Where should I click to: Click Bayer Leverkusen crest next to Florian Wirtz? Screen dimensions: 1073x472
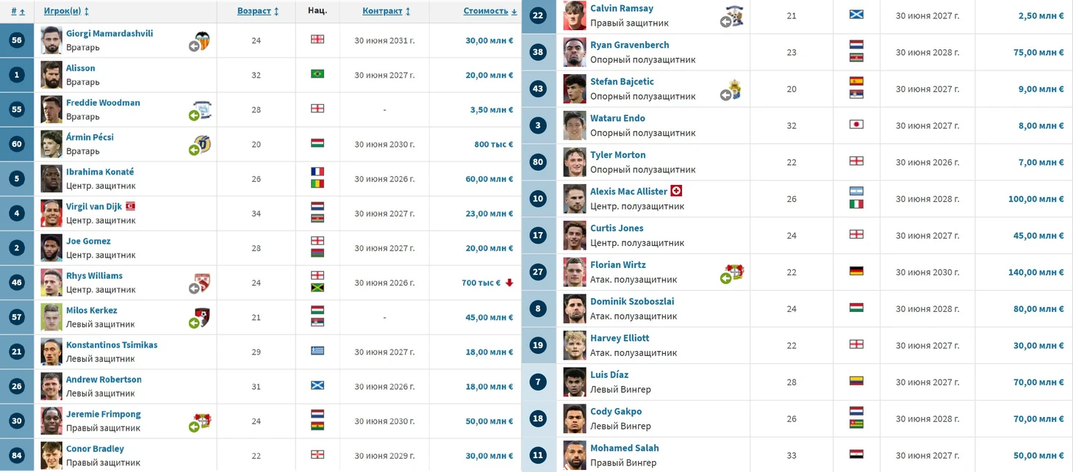pyautogui.click(x=736, y=271)
